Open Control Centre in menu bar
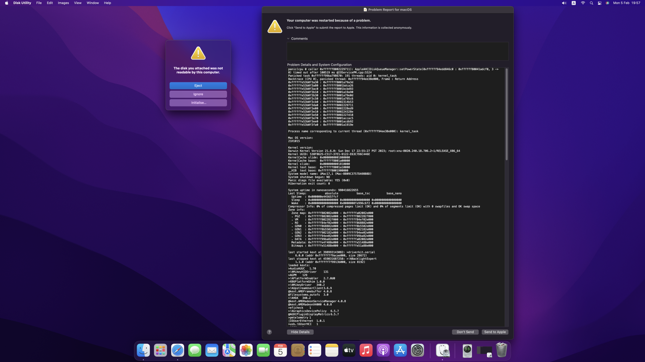The width and height of the screenshot is (645, 362). click(600, 3)
